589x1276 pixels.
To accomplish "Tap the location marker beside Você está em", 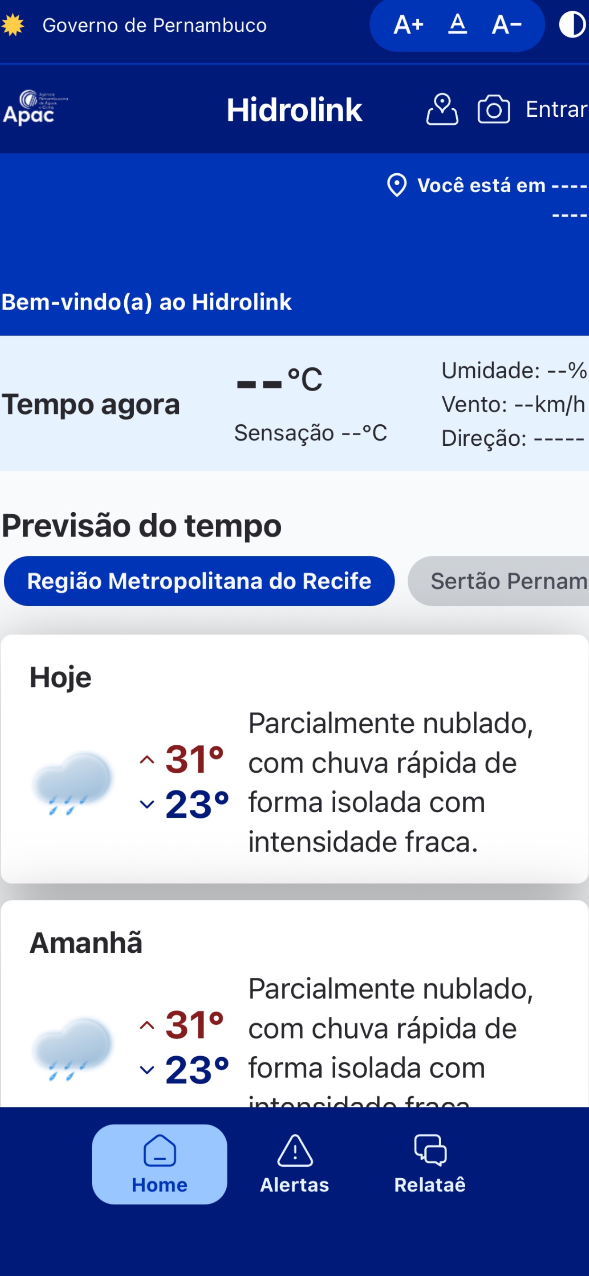I will tap(396, 185).
